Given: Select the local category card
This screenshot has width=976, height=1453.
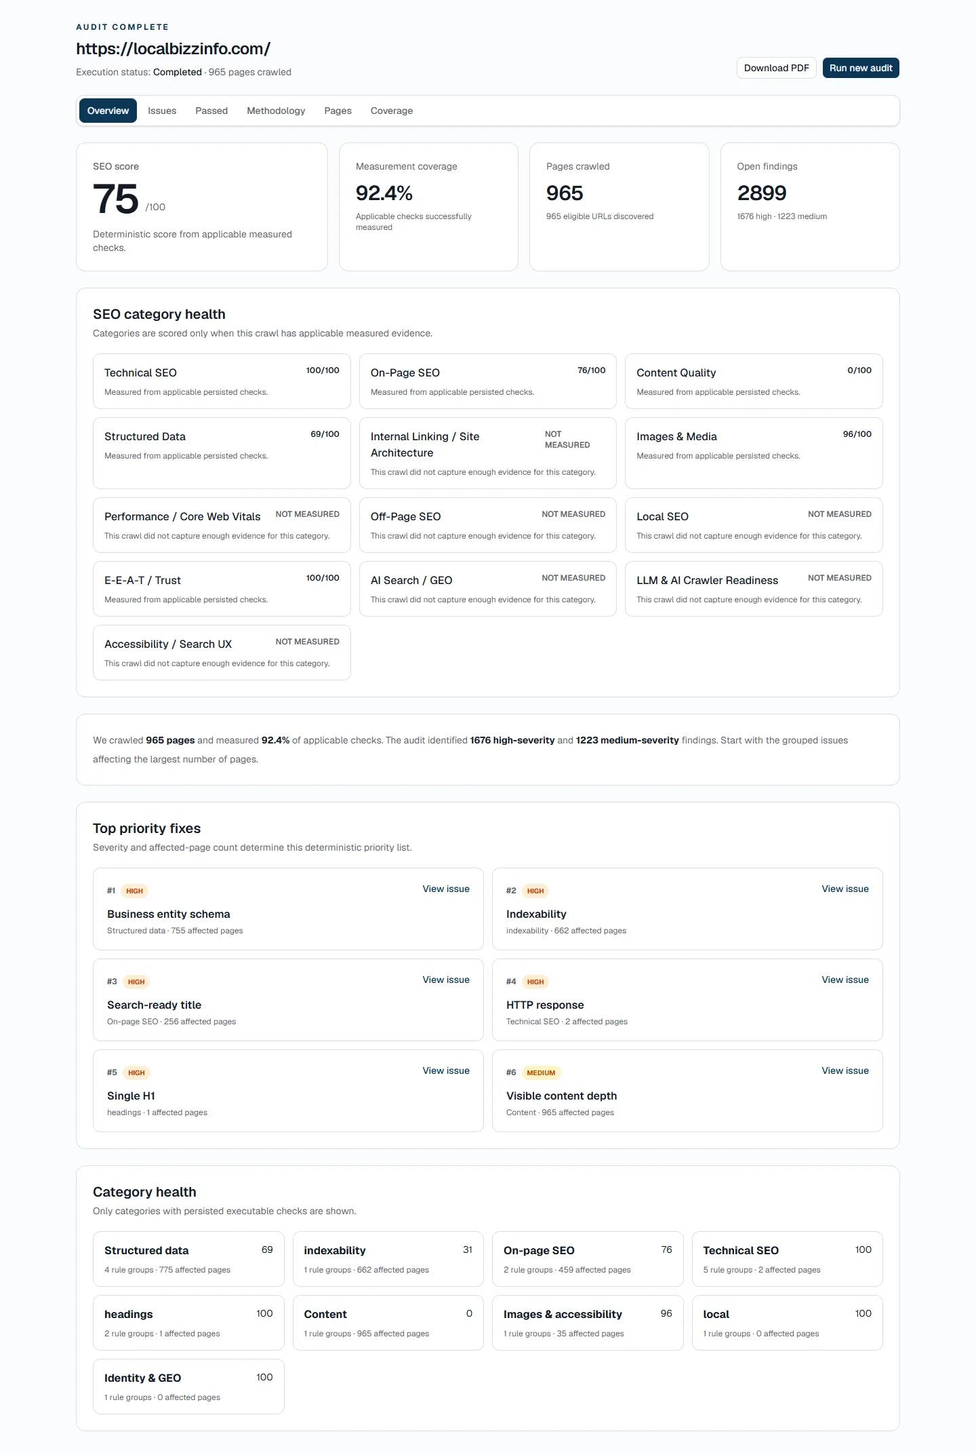Looking at the screenshot, I should point(788,1323).
